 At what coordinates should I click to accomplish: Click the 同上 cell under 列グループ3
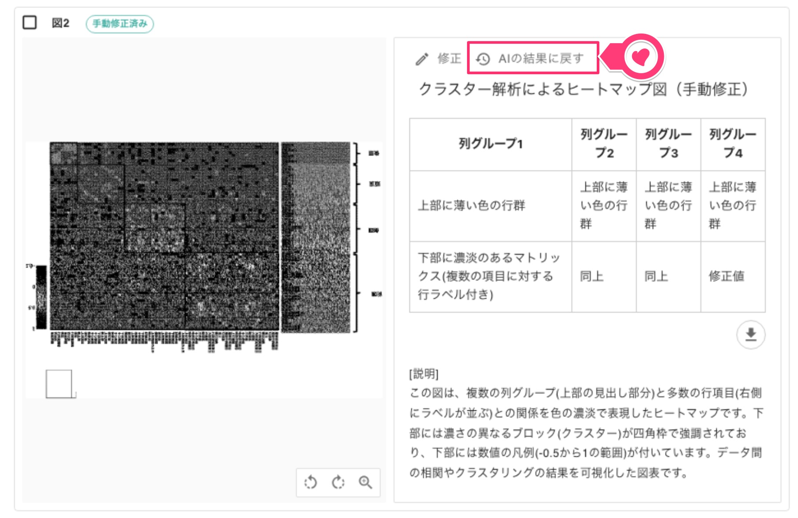[x=668, y=276]
